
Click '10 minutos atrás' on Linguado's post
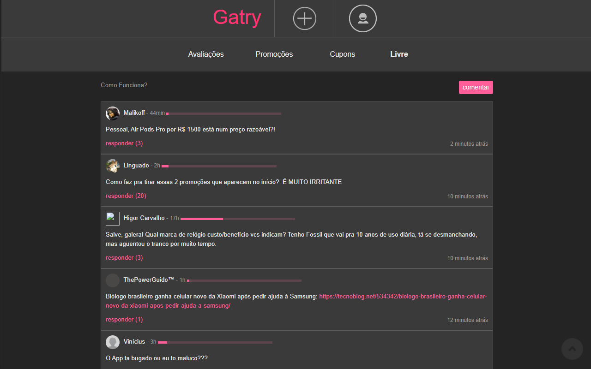[467, 196]
